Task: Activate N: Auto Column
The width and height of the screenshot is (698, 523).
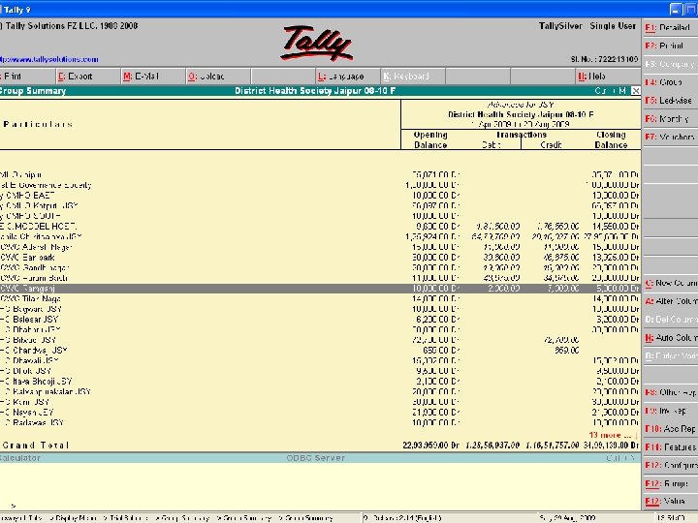Action: (670, 338)
